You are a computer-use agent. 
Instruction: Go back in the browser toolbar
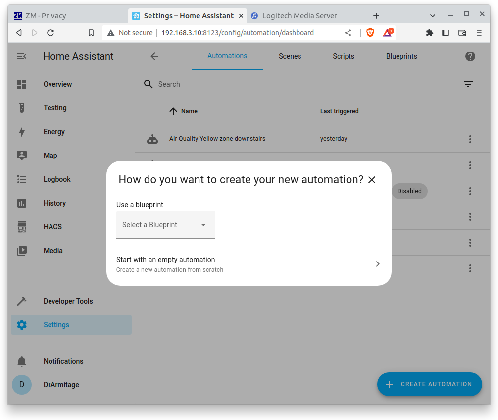coord(19,33)
